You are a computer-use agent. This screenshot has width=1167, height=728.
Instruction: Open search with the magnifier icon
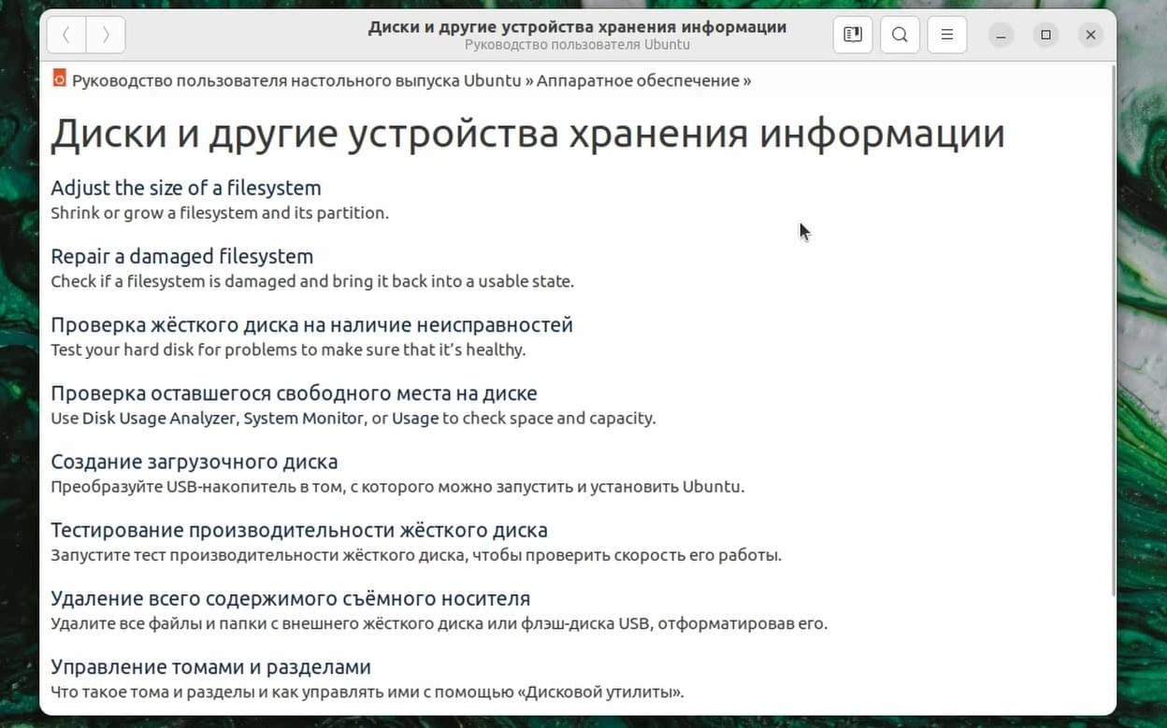pyautogui.click(x=900, y=36)
